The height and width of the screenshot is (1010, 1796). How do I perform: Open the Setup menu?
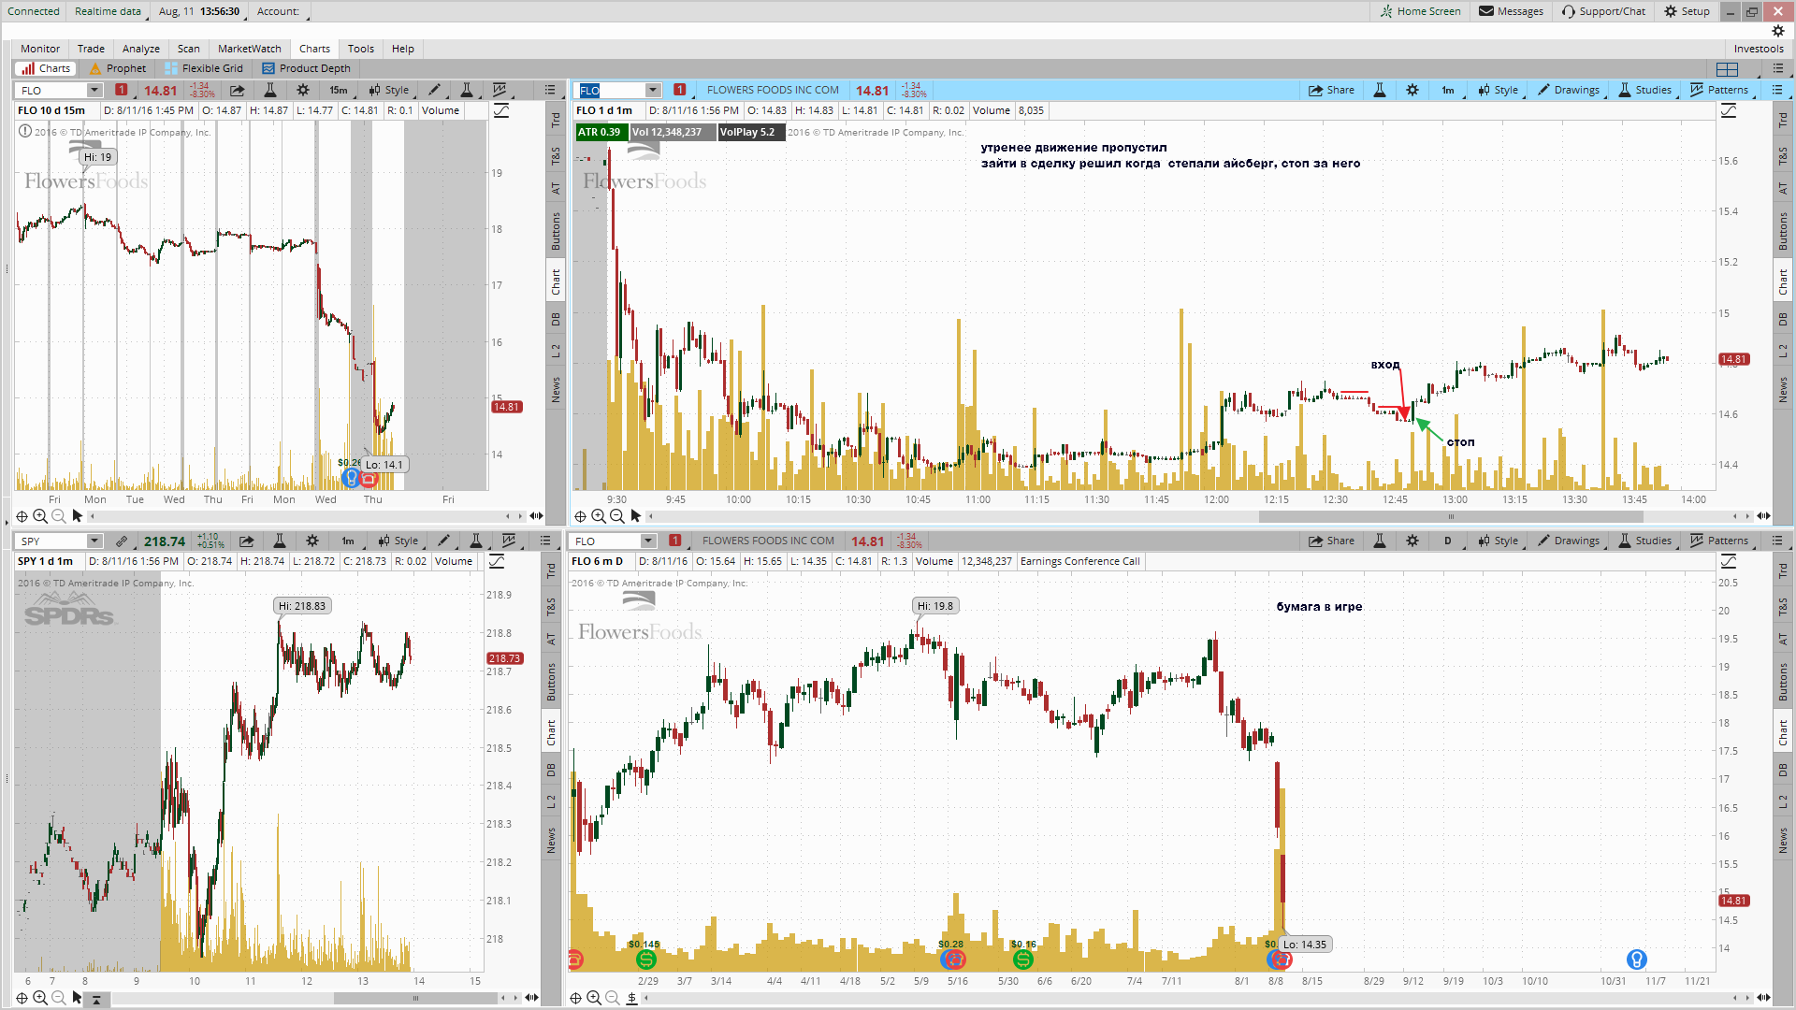tap(1687, 11)
